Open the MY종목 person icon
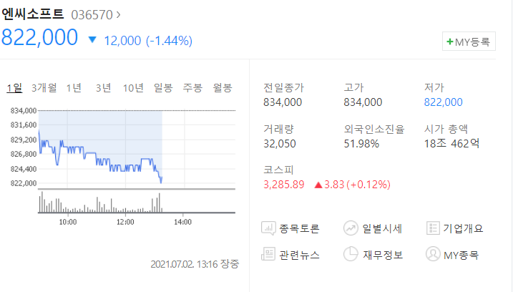Screen dimensions: 513x292 pos(433,254)
